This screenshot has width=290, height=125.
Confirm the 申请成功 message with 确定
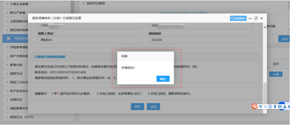pos(163,79)
